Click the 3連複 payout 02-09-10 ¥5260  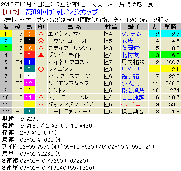[54, 161]
